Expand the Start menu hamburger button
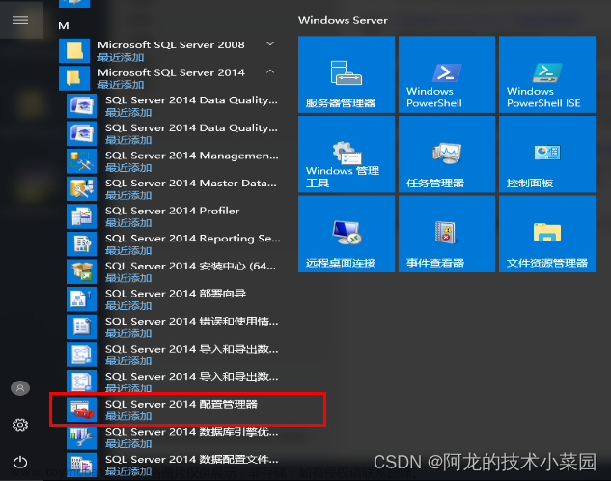Viewport: 611px width, 481px height. coord(20,20)
